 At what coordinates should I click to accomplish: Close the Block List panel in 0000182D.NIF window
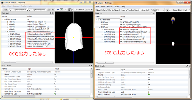pyautogui.click(x=53, y=13)
